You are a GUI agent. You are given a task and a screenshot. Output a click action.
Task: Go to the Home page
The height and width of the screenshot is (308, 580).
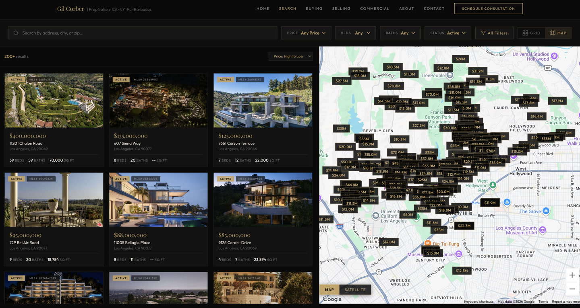[x=263, y=8]
